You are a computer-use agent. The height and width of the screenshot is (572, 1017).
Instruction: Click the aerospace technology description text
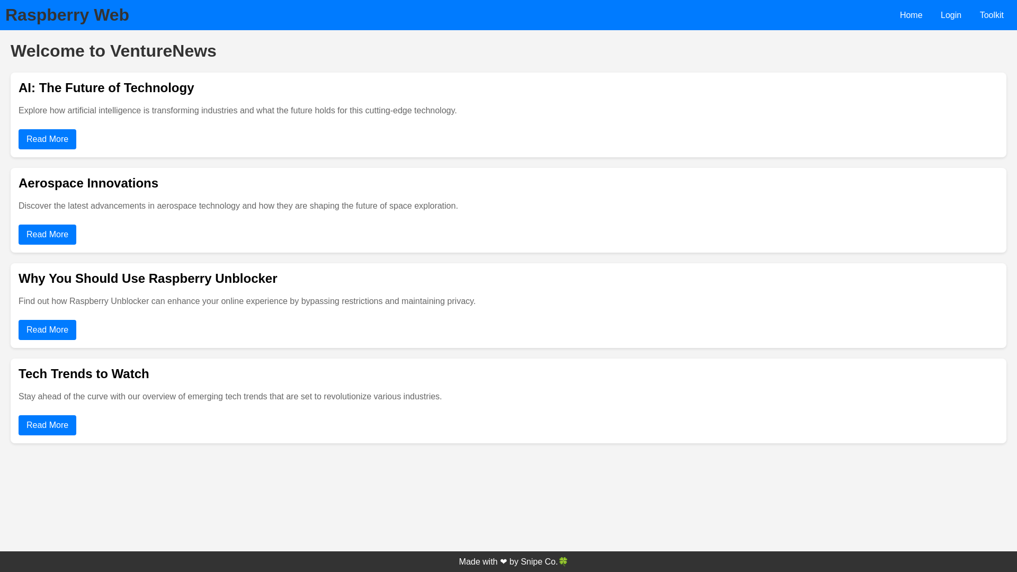pyautogui.click(x=238, y=206)
